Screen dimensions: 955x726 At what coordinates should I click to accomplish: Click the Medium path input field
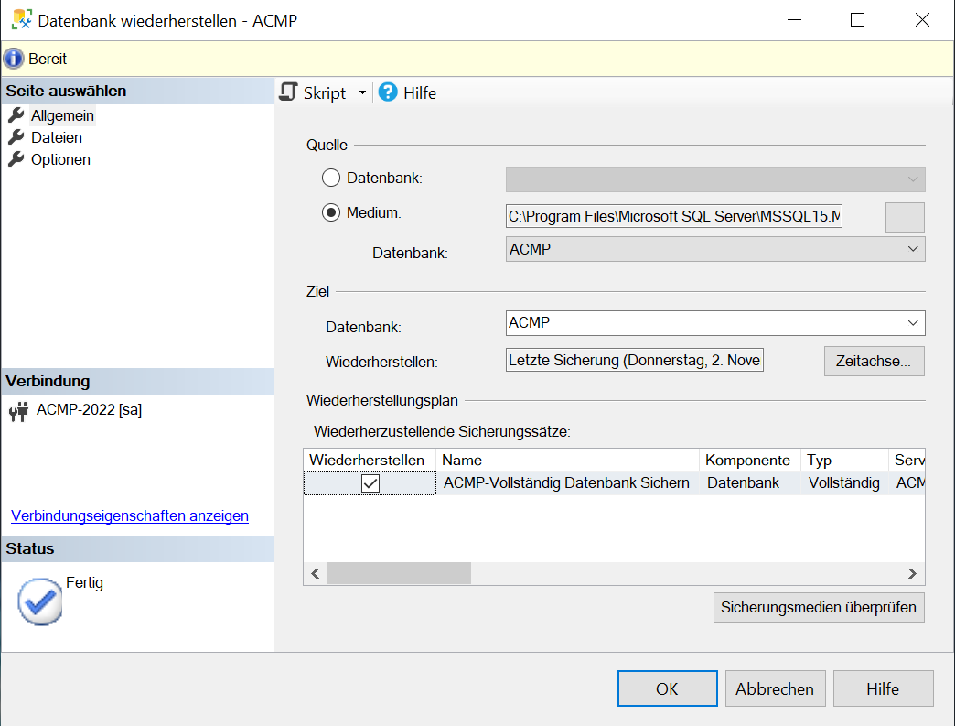pyautogui.click(x=673, y=216)
